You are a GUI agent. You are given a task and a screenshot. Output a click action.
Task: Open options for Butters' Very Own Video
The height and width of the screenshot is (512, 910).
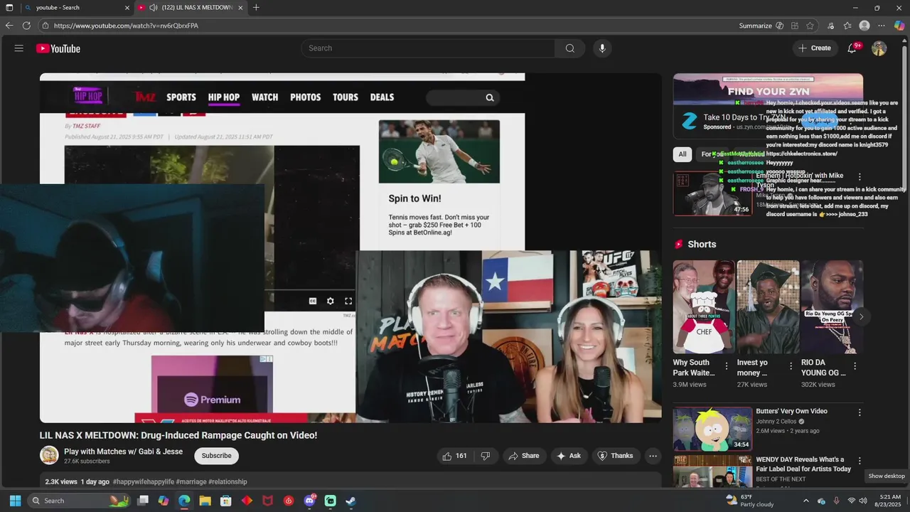coord(860,412)
